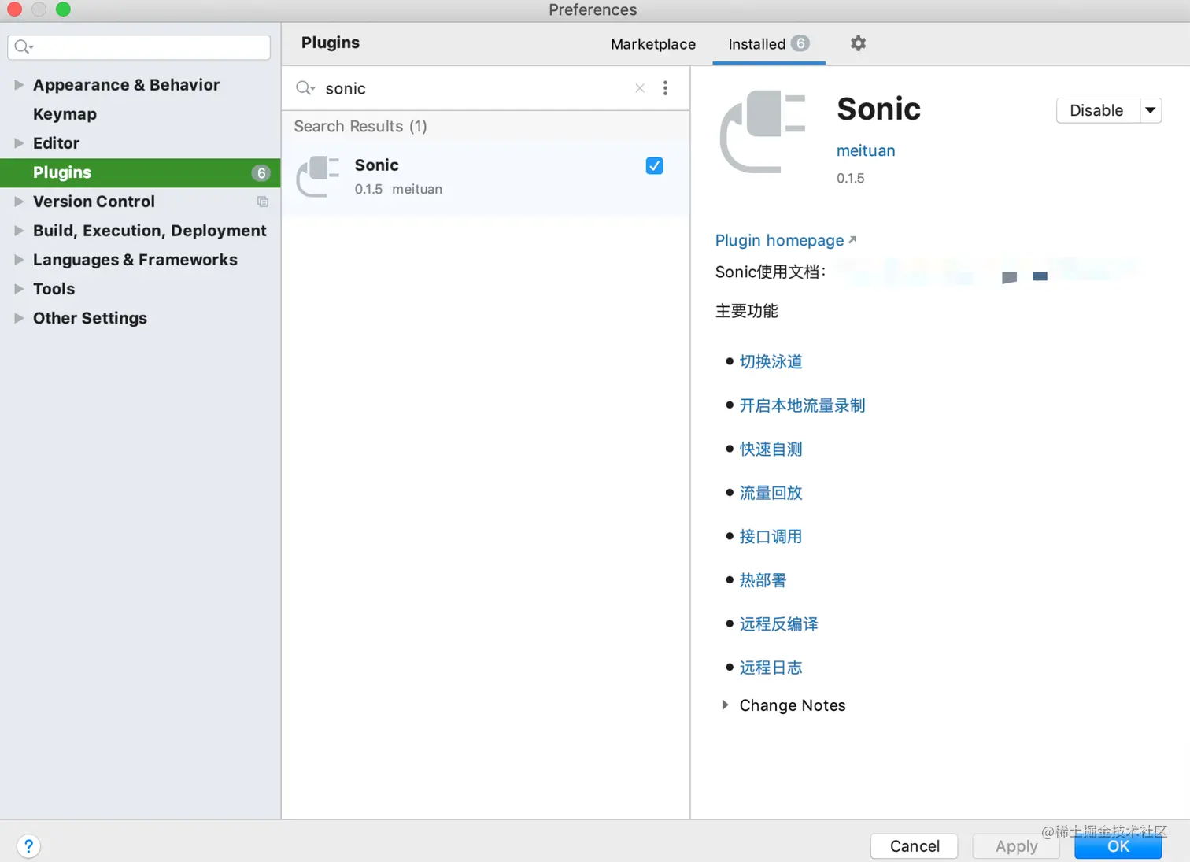This screenshot has width=1190, height=862.
Task: Open the 快速自测 link
Action: click(771, 449)
